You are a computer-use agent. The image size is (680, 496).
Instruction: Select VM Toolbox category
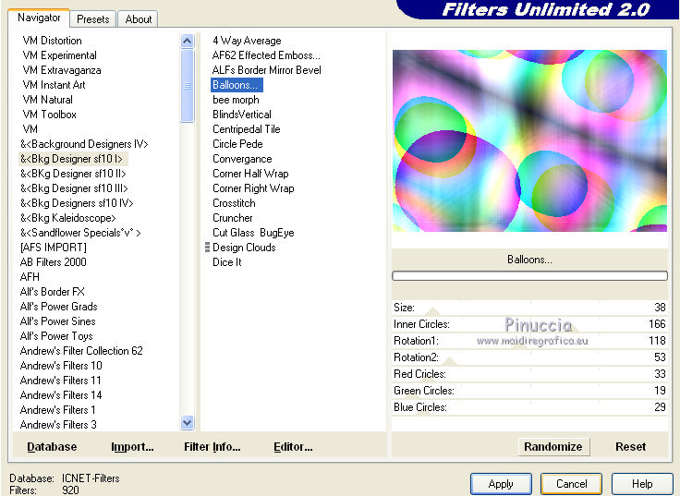(50, 115)
